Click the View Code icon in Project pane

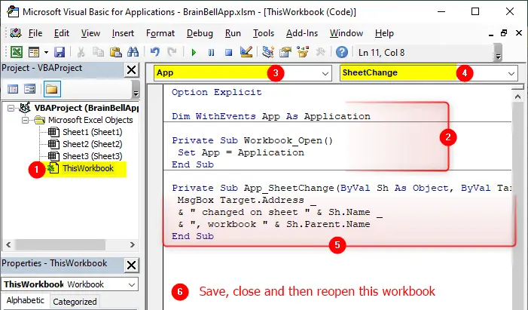point(13,89)
